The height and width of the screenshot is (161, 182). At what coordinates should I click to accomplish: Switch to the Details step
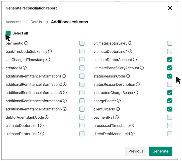click(x=36, y=22)
